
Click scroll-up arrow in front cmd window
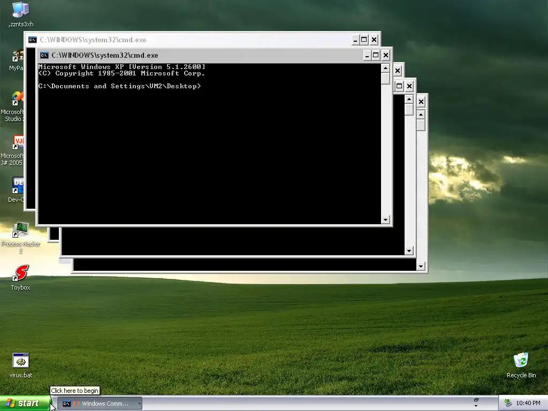[385, 68]
